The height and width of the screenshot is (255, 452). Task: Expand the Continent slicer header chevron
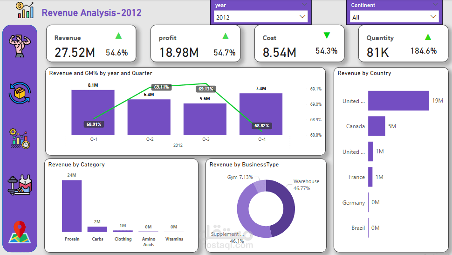[435, 5]
